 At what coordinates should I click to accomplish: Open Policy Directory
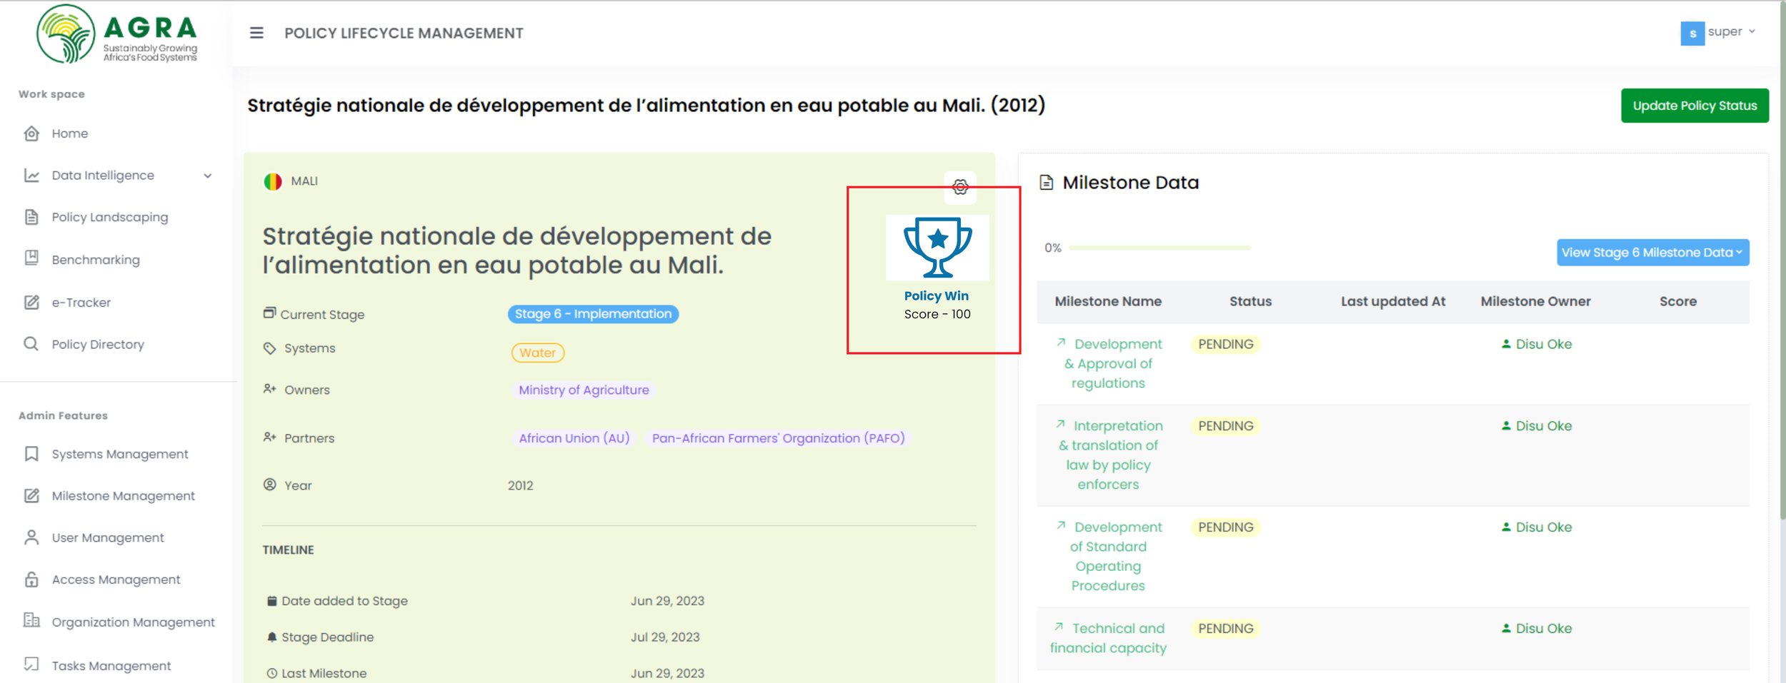pyautogui.click(x=98, y=345)
